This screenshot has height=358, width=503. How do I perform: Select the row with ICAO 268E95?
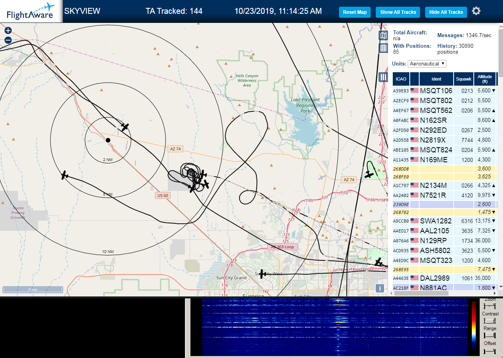coord(445,269)
